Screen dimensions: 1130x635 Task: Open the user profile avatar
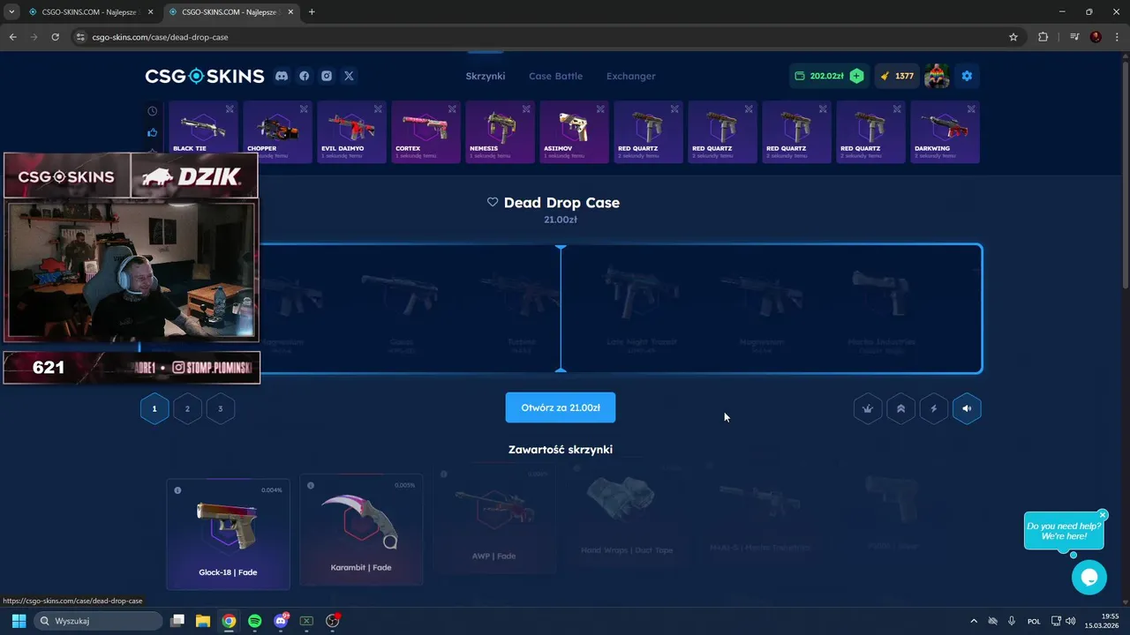(x=937, y=76)
